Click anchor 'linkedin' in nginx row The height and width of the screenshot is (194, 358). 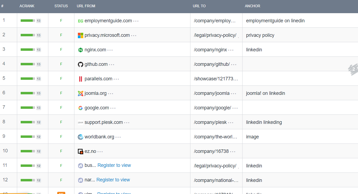pyautogui.click(x=254, y=50)
